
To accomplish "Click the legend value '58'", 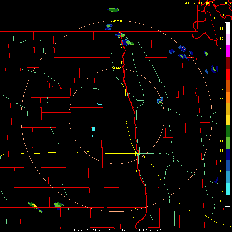I will tap(221, 49).
